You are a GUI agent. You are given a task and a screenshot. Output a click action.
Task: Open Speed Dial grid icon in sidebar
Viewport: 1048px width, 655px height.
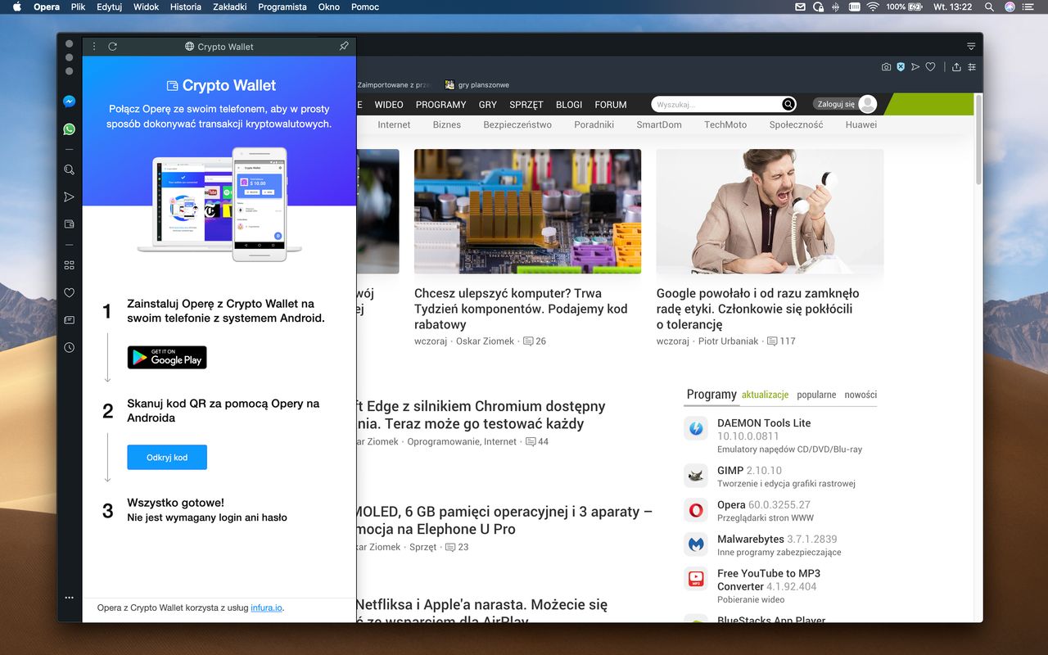pyautogui.click(x=70, y=265)
